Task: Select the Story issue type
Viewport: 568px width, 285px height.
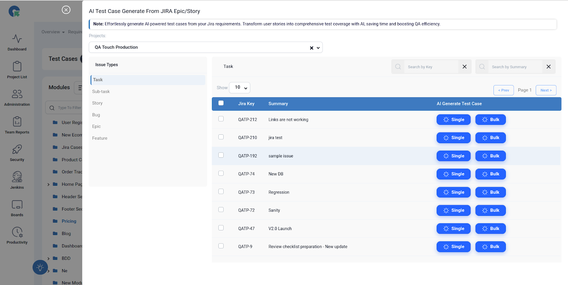Action: [97, 103]
